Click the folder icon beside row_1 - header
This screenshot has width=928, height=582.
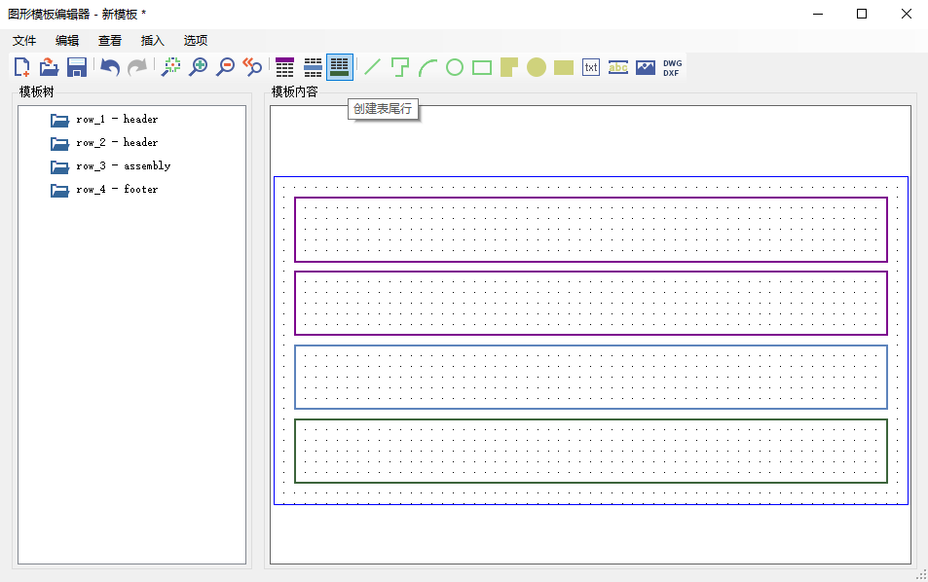coord(59,120)
